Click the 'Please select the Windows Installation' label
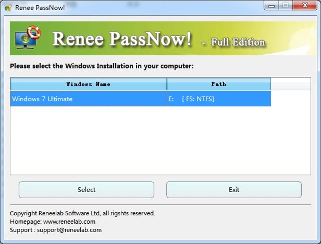This screenshot has height=244, width=321. coord(102,66)
